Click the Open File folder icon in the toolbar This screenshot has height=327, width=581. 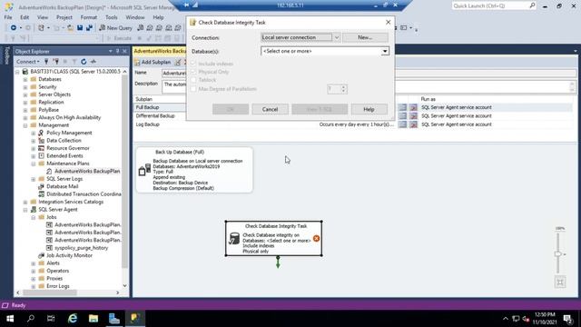coord(70,28)
